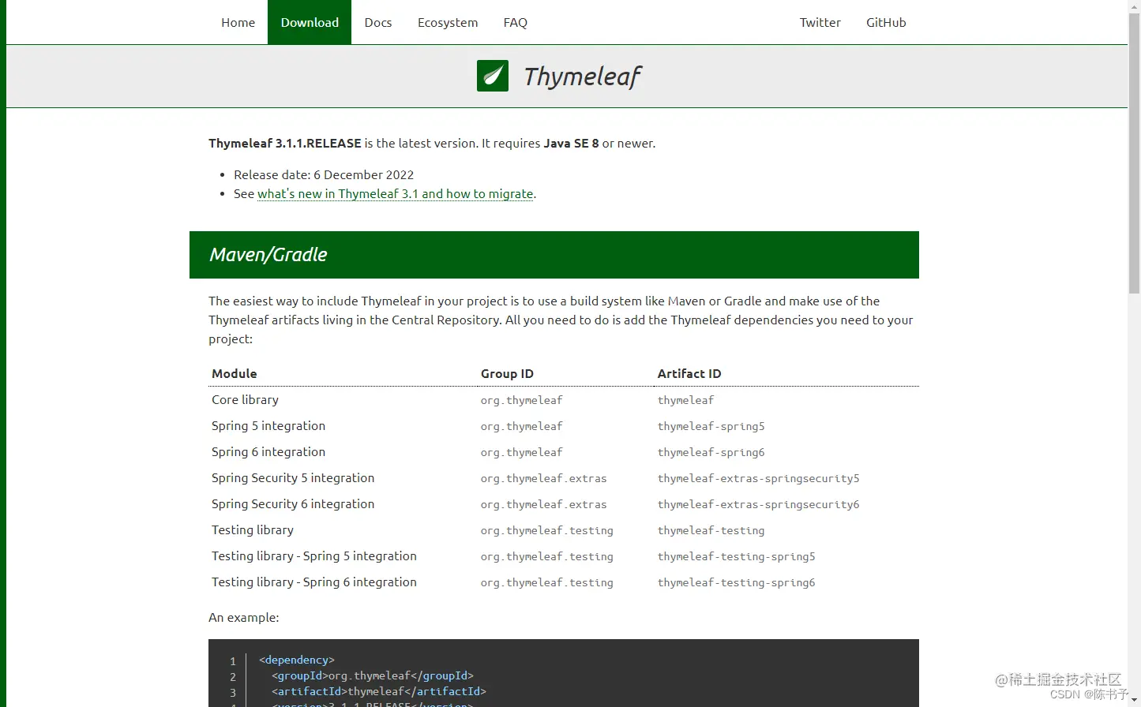This screenshot has height=707, width=1141.
Task: Click the Thymeleaf 3.1.1.RELEASE version text
Action: (x=285, y=143)
